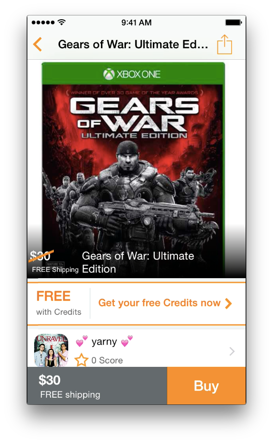Image resolution: width=273 pixels, height=443 pixels.
Task: Tap the crossed-out $30 price overlay
Action: coord(40,256)
